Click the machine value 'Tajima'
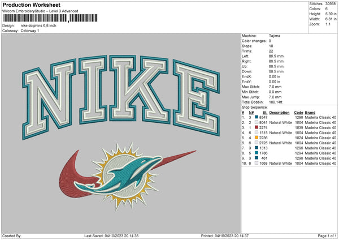339x240 pixels. pyautogui.click(x=275, y=36)
